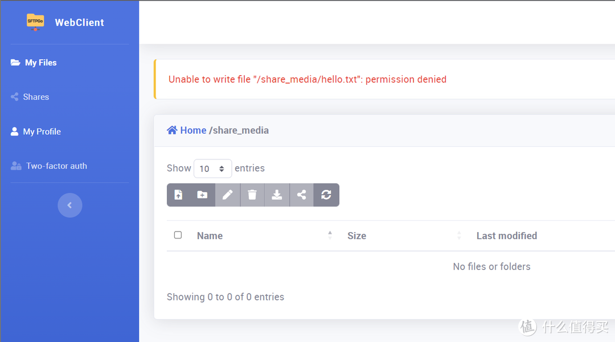615x342 pixels.
Task: Open the entries-per-page dropdown showing 10
Action: tap(212, 168)
